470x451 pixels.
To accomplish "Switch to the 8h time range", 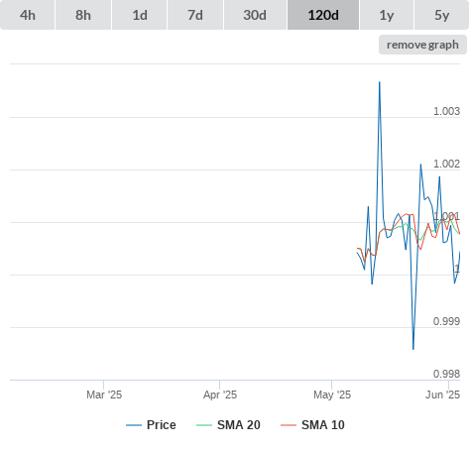I will (83, 15).
